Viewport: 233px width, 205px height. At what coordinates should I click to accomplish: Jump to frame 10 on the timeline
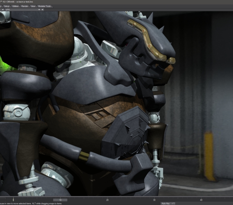(60, 200)
